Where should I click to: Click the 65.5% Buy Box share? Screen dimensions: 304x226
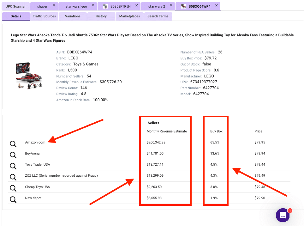tap(215, 142)
